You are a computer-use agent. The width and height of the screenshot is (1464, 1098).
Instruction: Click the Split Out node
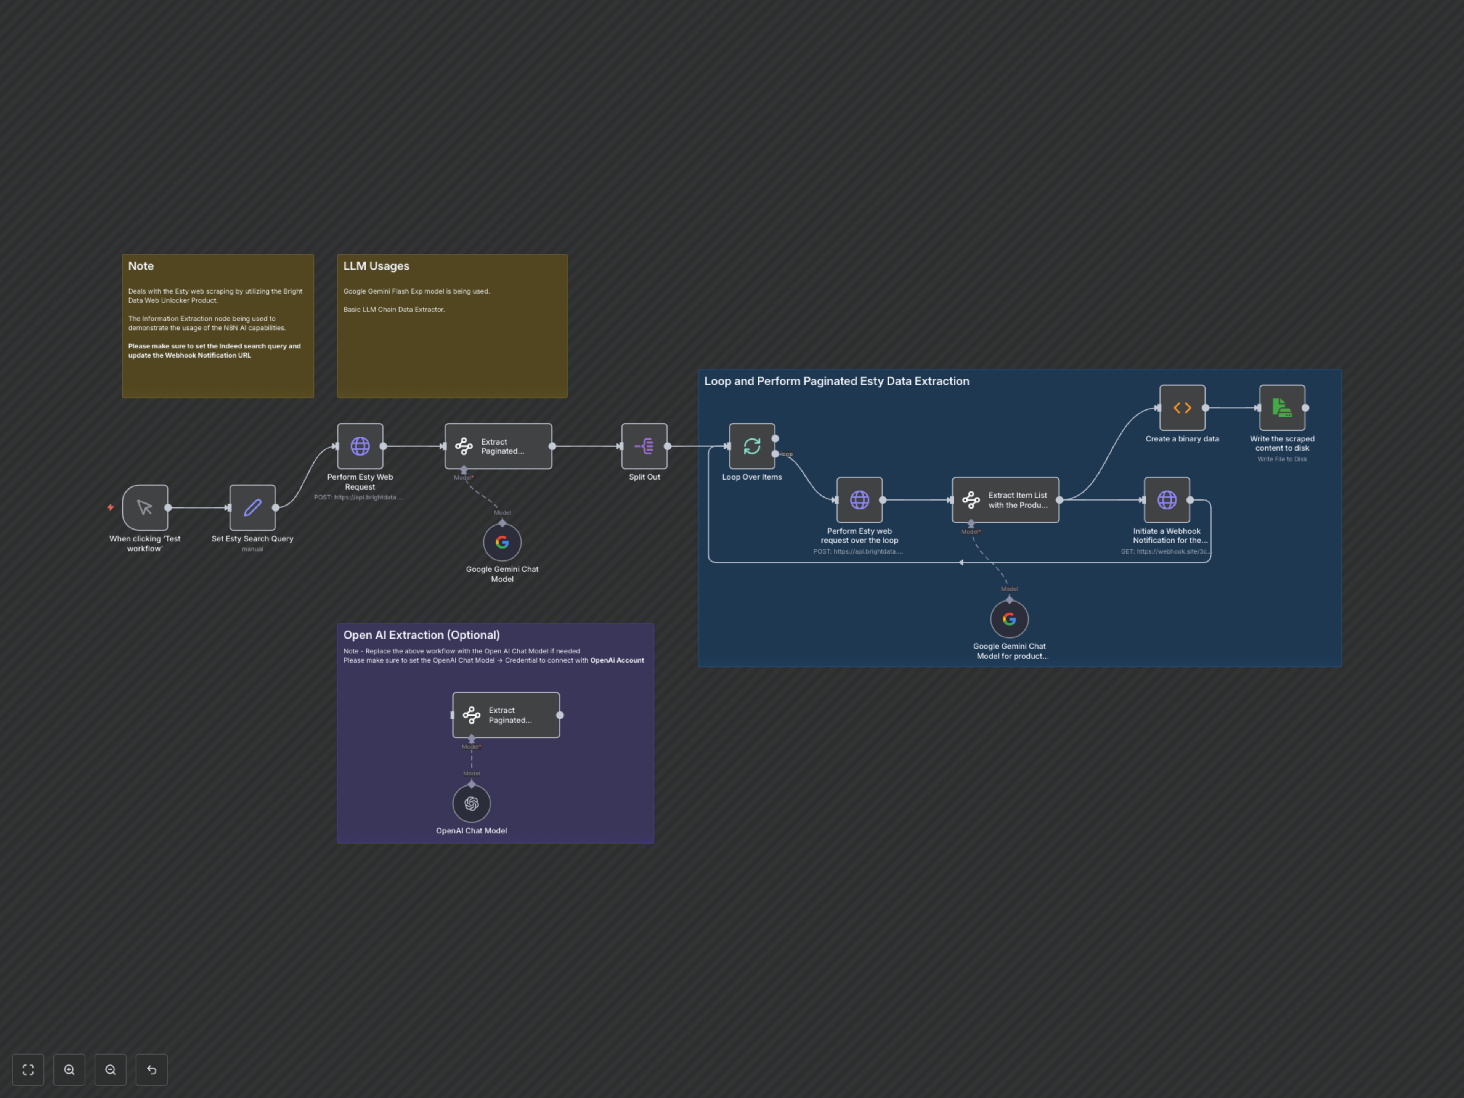click(x=644, y=446)
